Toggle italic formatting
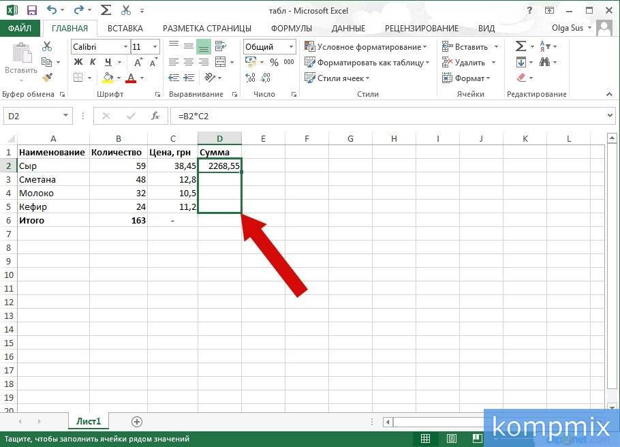Image resolution: width=620 pixels, height=447 pixels. tap(91, 61)
